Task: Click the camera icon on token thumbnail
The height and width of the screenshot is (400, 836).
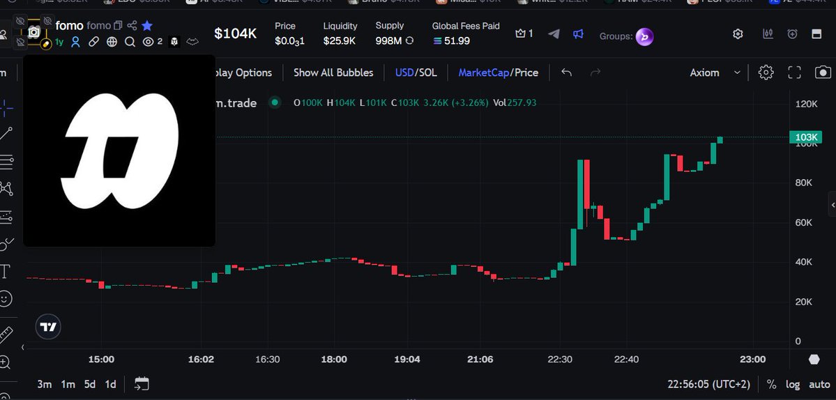Action: click(x=33, y=33)
